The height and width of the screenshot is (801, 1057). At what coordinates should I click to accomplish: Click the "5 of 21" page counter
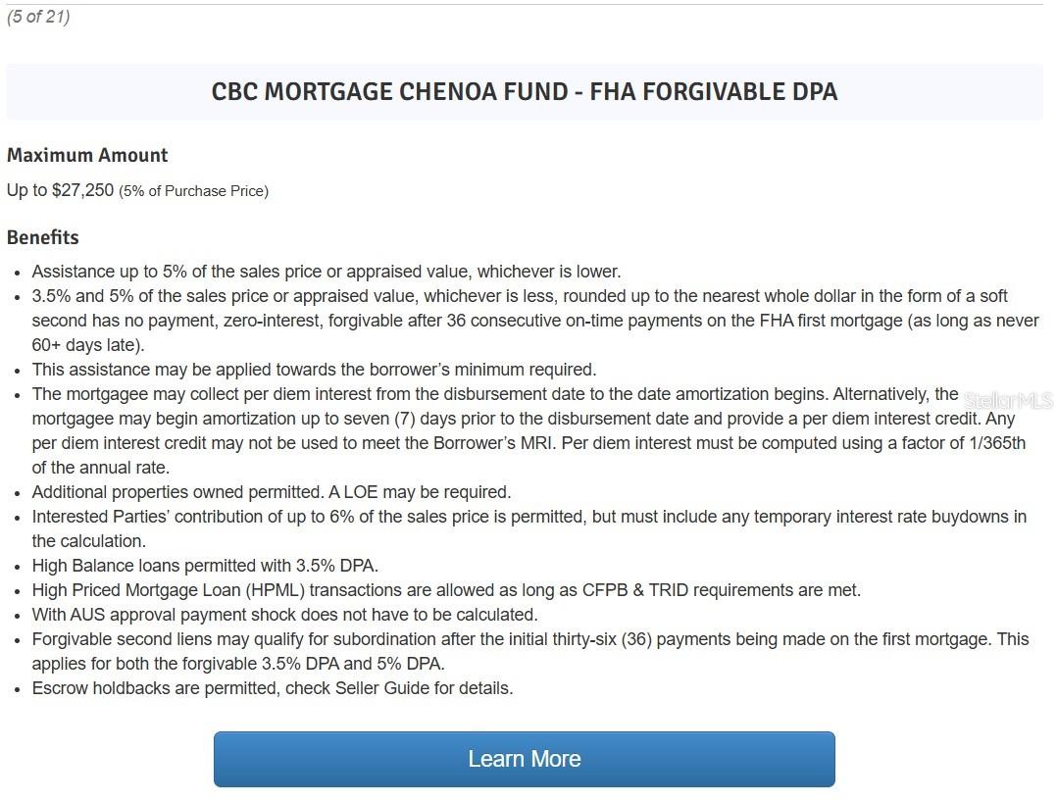(38, 17)
